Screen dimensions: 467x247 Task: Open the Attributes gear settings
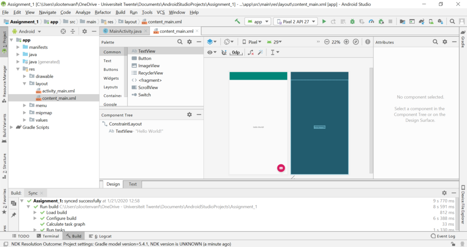(445, 42)
